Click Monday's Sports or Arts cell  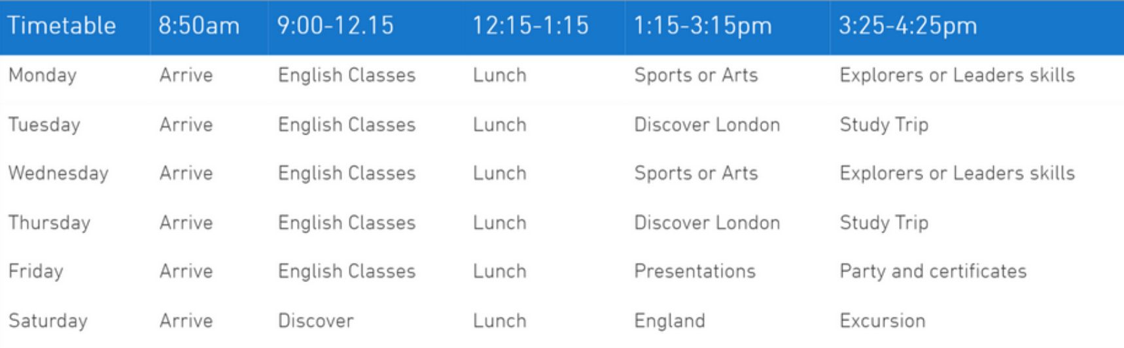(x=695, y=75)
